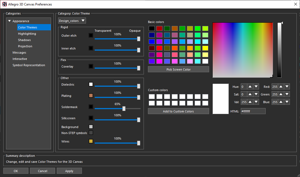Screen dimensions: 300x177
Task: Increase Hue with up arrow
Action: click(250, 87)
